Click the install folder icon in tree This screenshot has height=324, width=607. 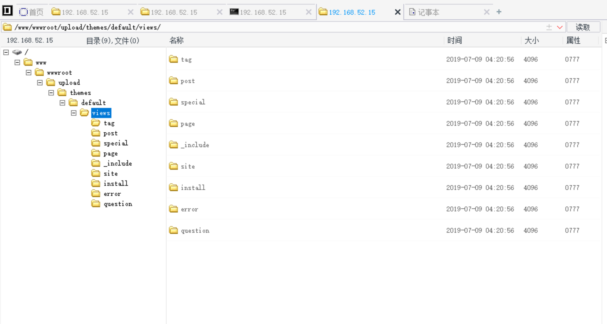[96, 183]
